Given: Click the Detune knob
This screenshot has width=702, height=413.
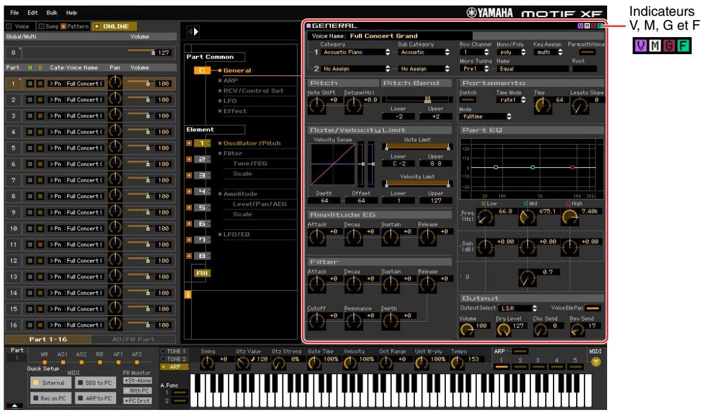Looking at the screenshot, I should tap(353, 105).
